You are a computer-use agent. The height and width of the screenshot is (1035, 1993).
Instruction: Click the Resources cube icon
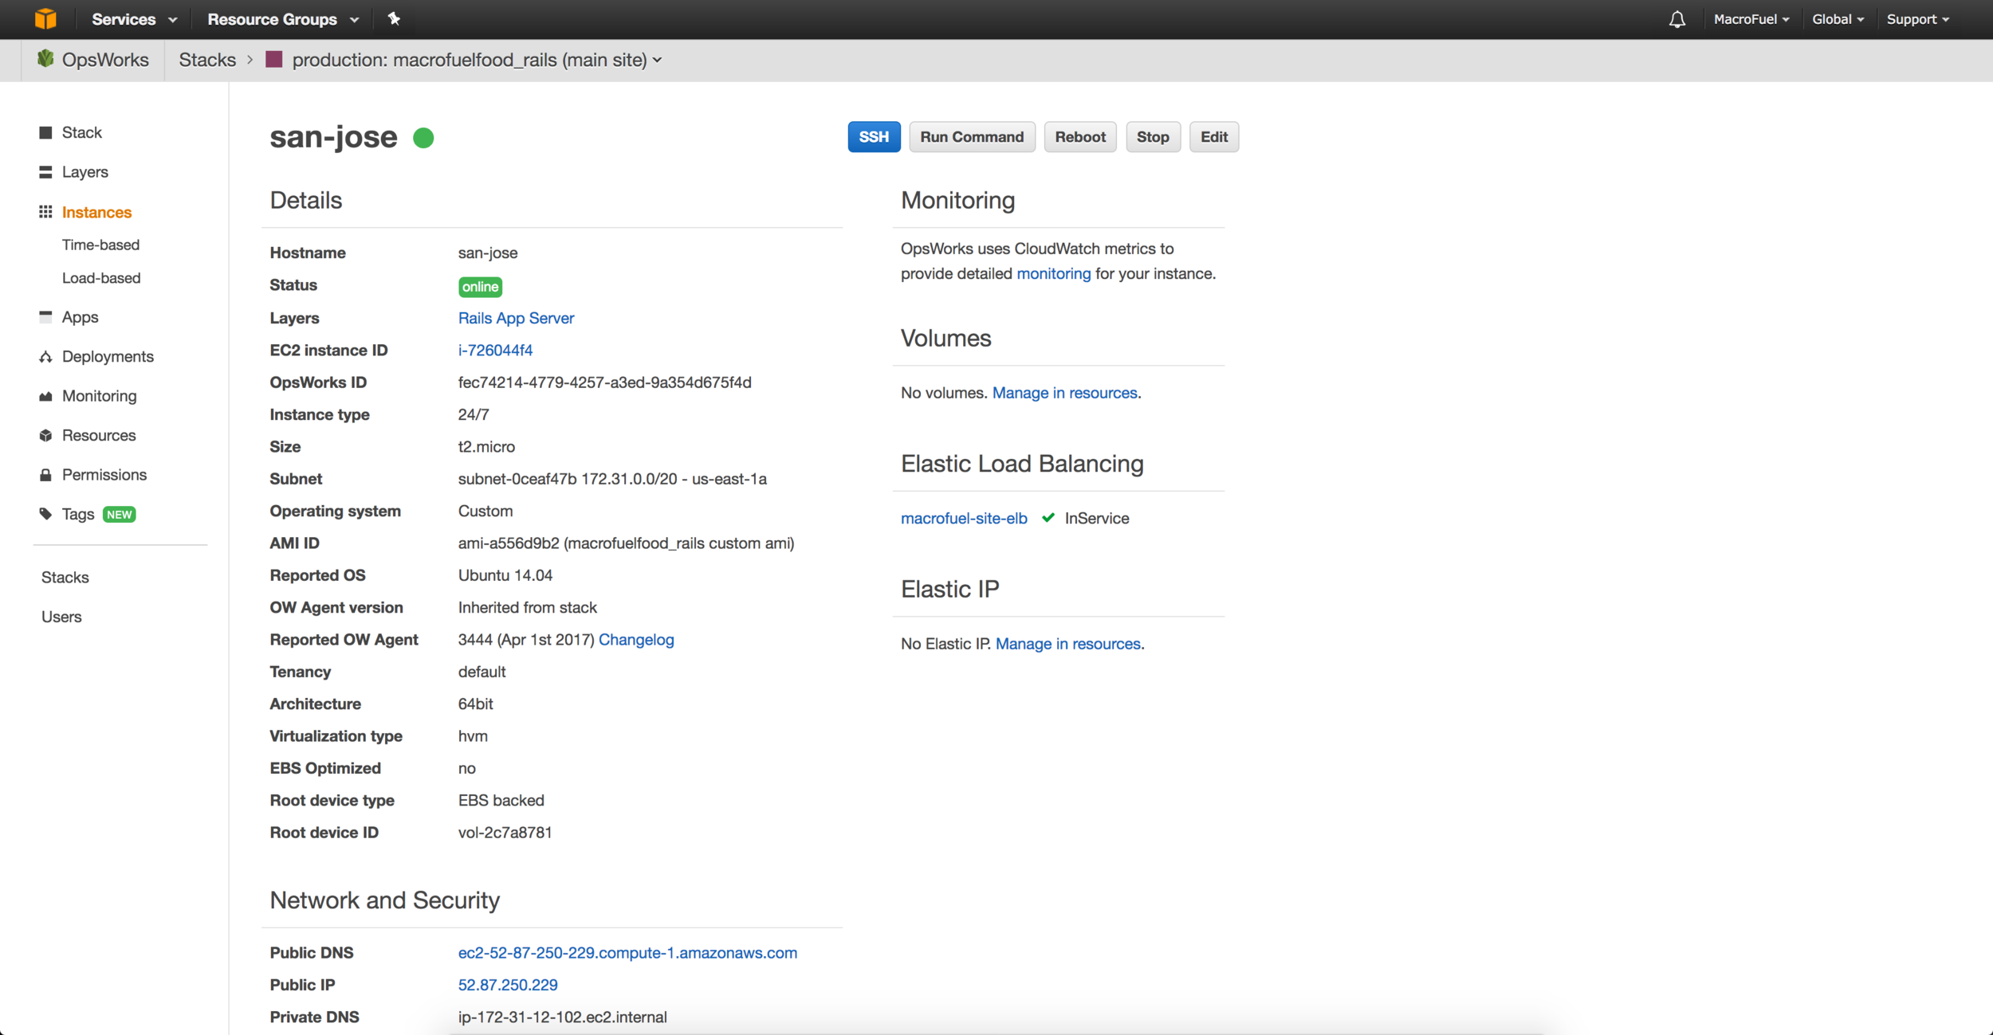click(x=45, y=435)
